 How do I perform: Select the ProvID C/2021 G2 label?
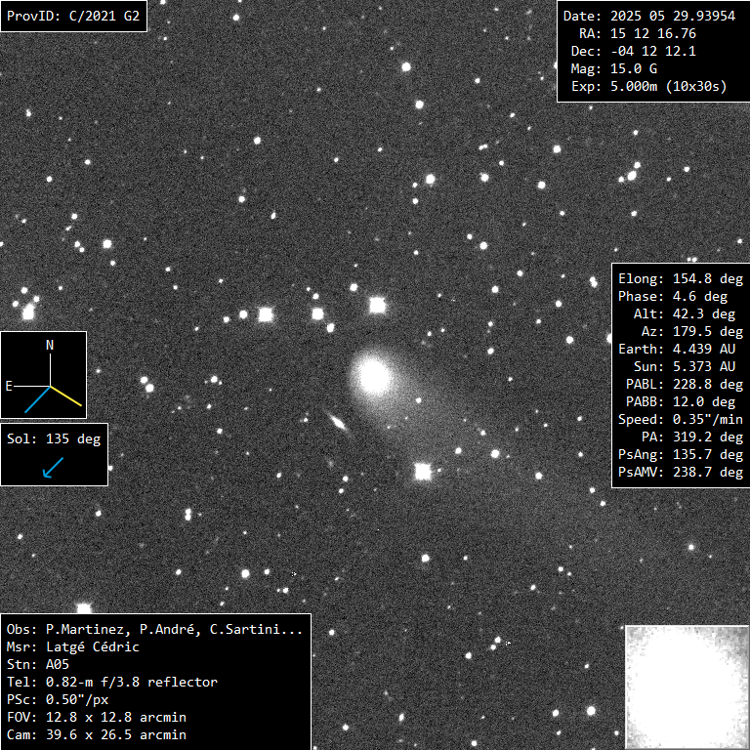[x=73, y=16]
